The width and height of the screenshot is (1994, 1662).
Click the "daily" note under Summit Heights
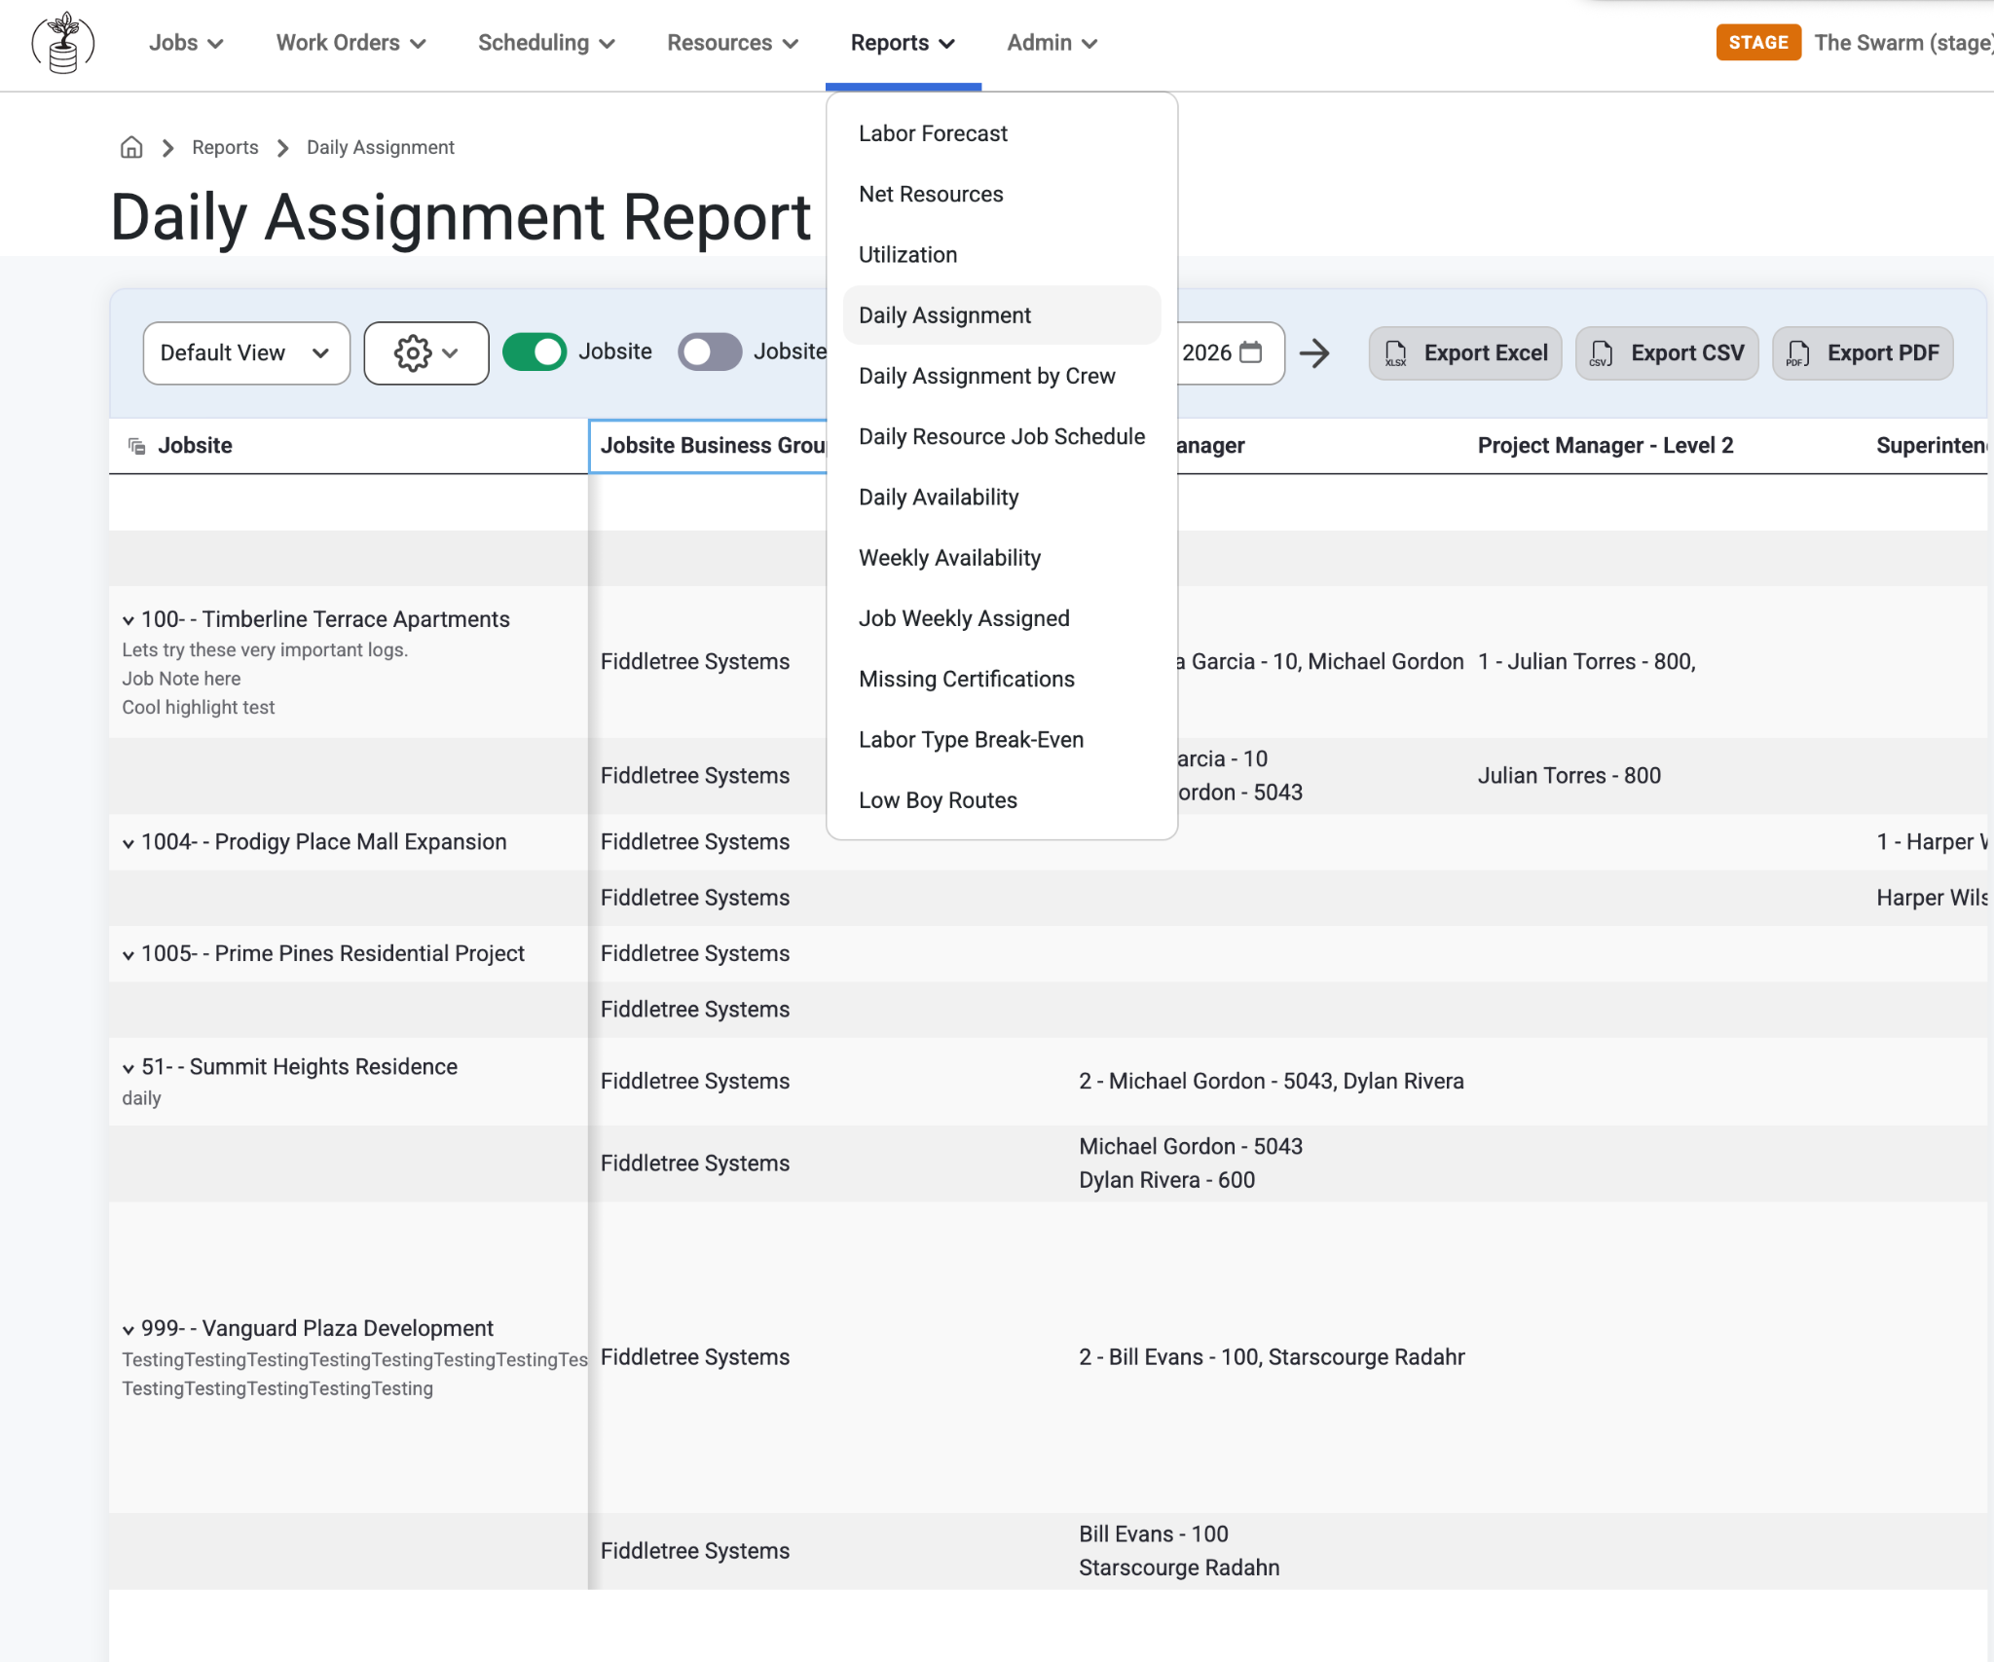[141, 1098]
